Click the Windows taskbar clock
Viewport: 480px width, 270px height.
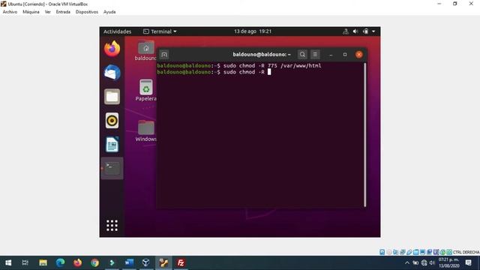coord(449,262)
